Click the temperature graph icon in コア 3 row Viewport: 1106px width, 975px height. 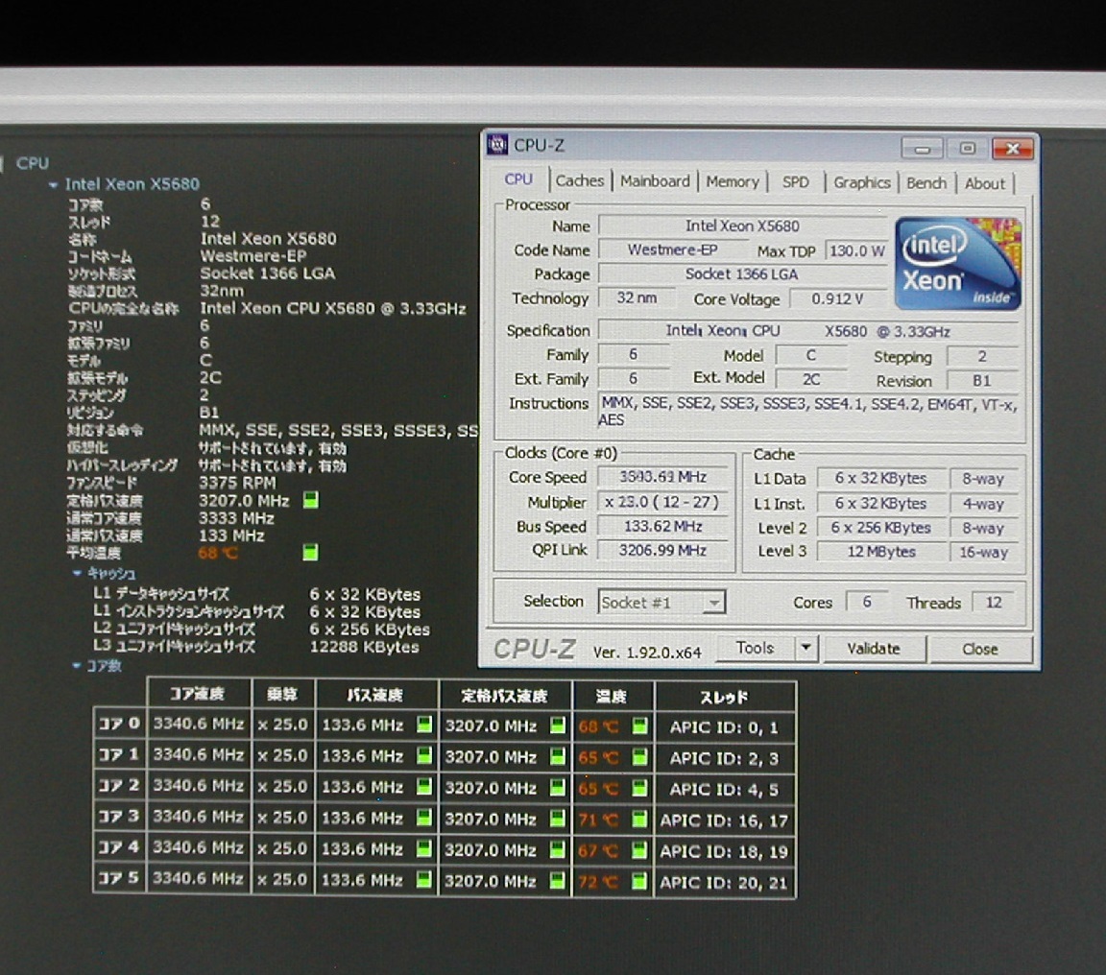pyautogui.click(x=639, y=820)
